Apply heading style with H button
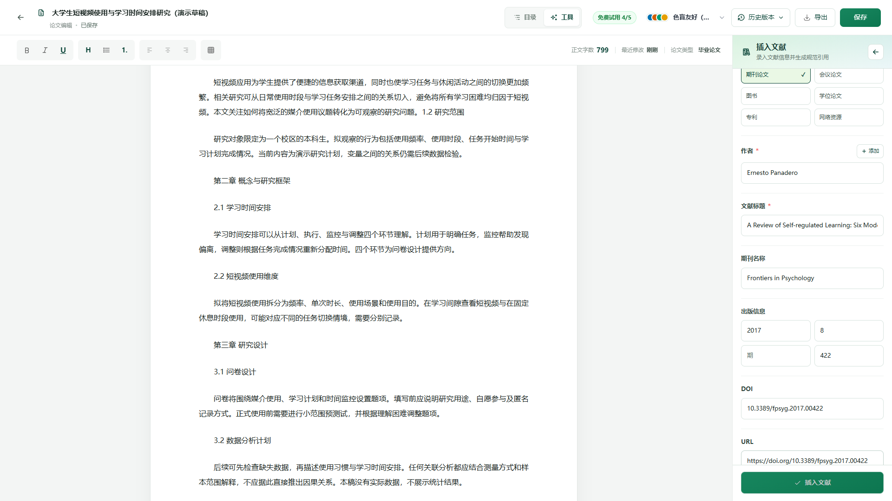Screen dimensions: 892x501 coord(88,50)
